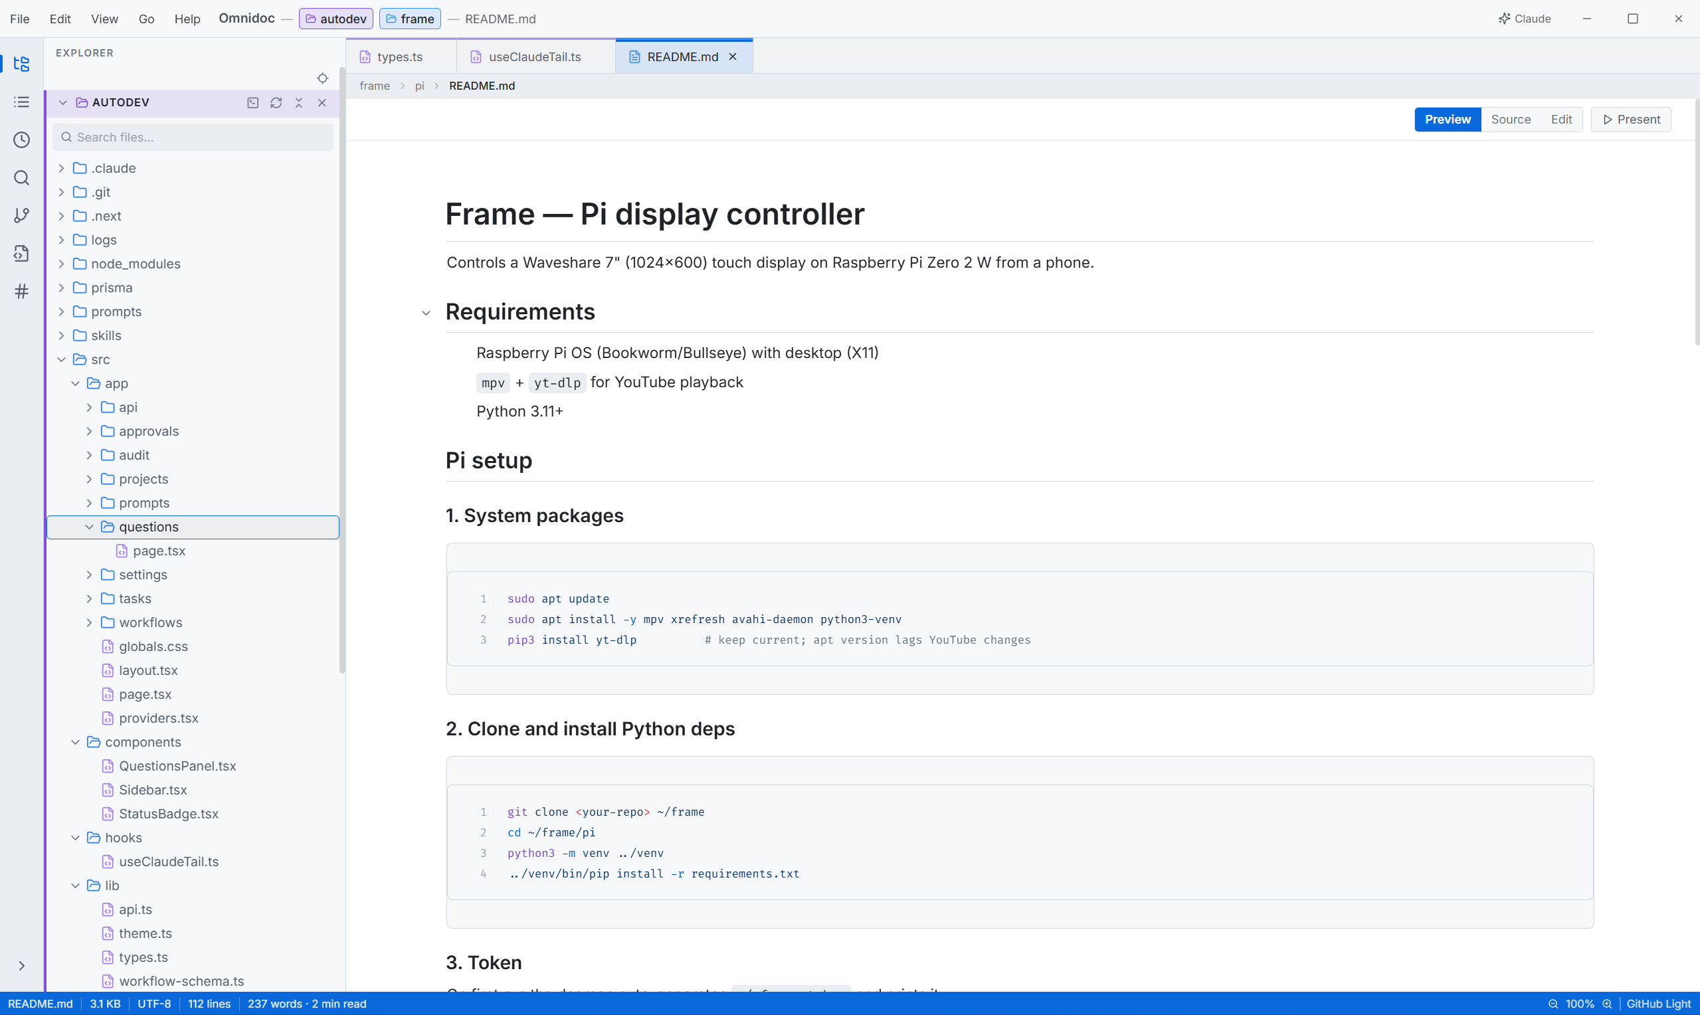Zoom in using status bar magnifier
1700x1015 pixels.
1607,1004
